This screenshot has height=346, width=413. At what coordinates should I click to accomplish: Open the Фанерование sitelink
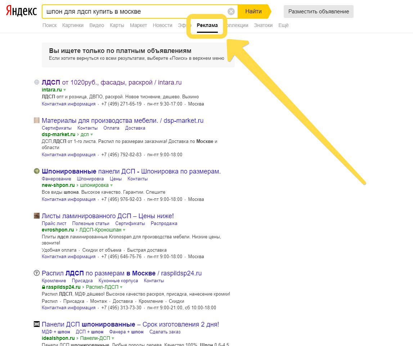pos(57,179)
